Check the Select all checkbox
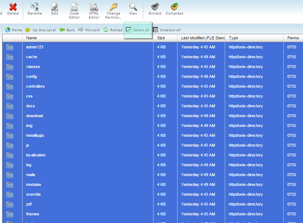The width and height of the screenshot is (303, 223). [128, 30]
